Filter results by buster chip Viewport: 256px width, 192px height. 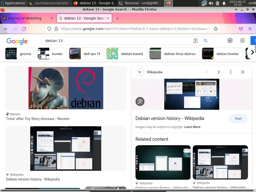pyautogui.click(x=52, y=53)
